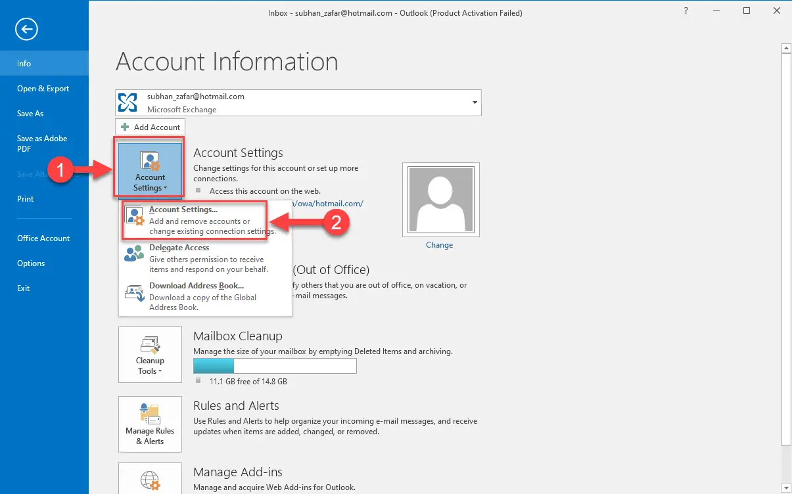This screenshot has height=494, width=792.
Task: Open Outlook Options
Action: 44,263
